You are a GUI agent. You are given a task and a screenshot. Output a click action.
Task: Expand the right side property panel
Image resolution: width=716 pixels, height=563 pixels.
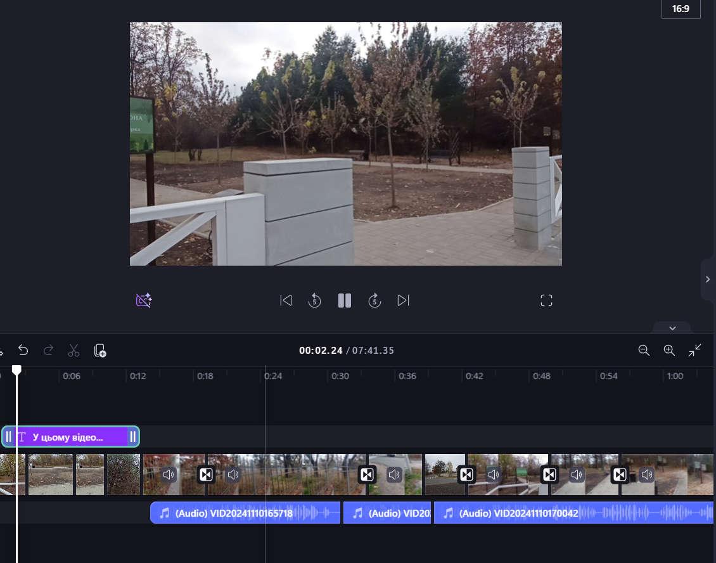pos(708,279)
